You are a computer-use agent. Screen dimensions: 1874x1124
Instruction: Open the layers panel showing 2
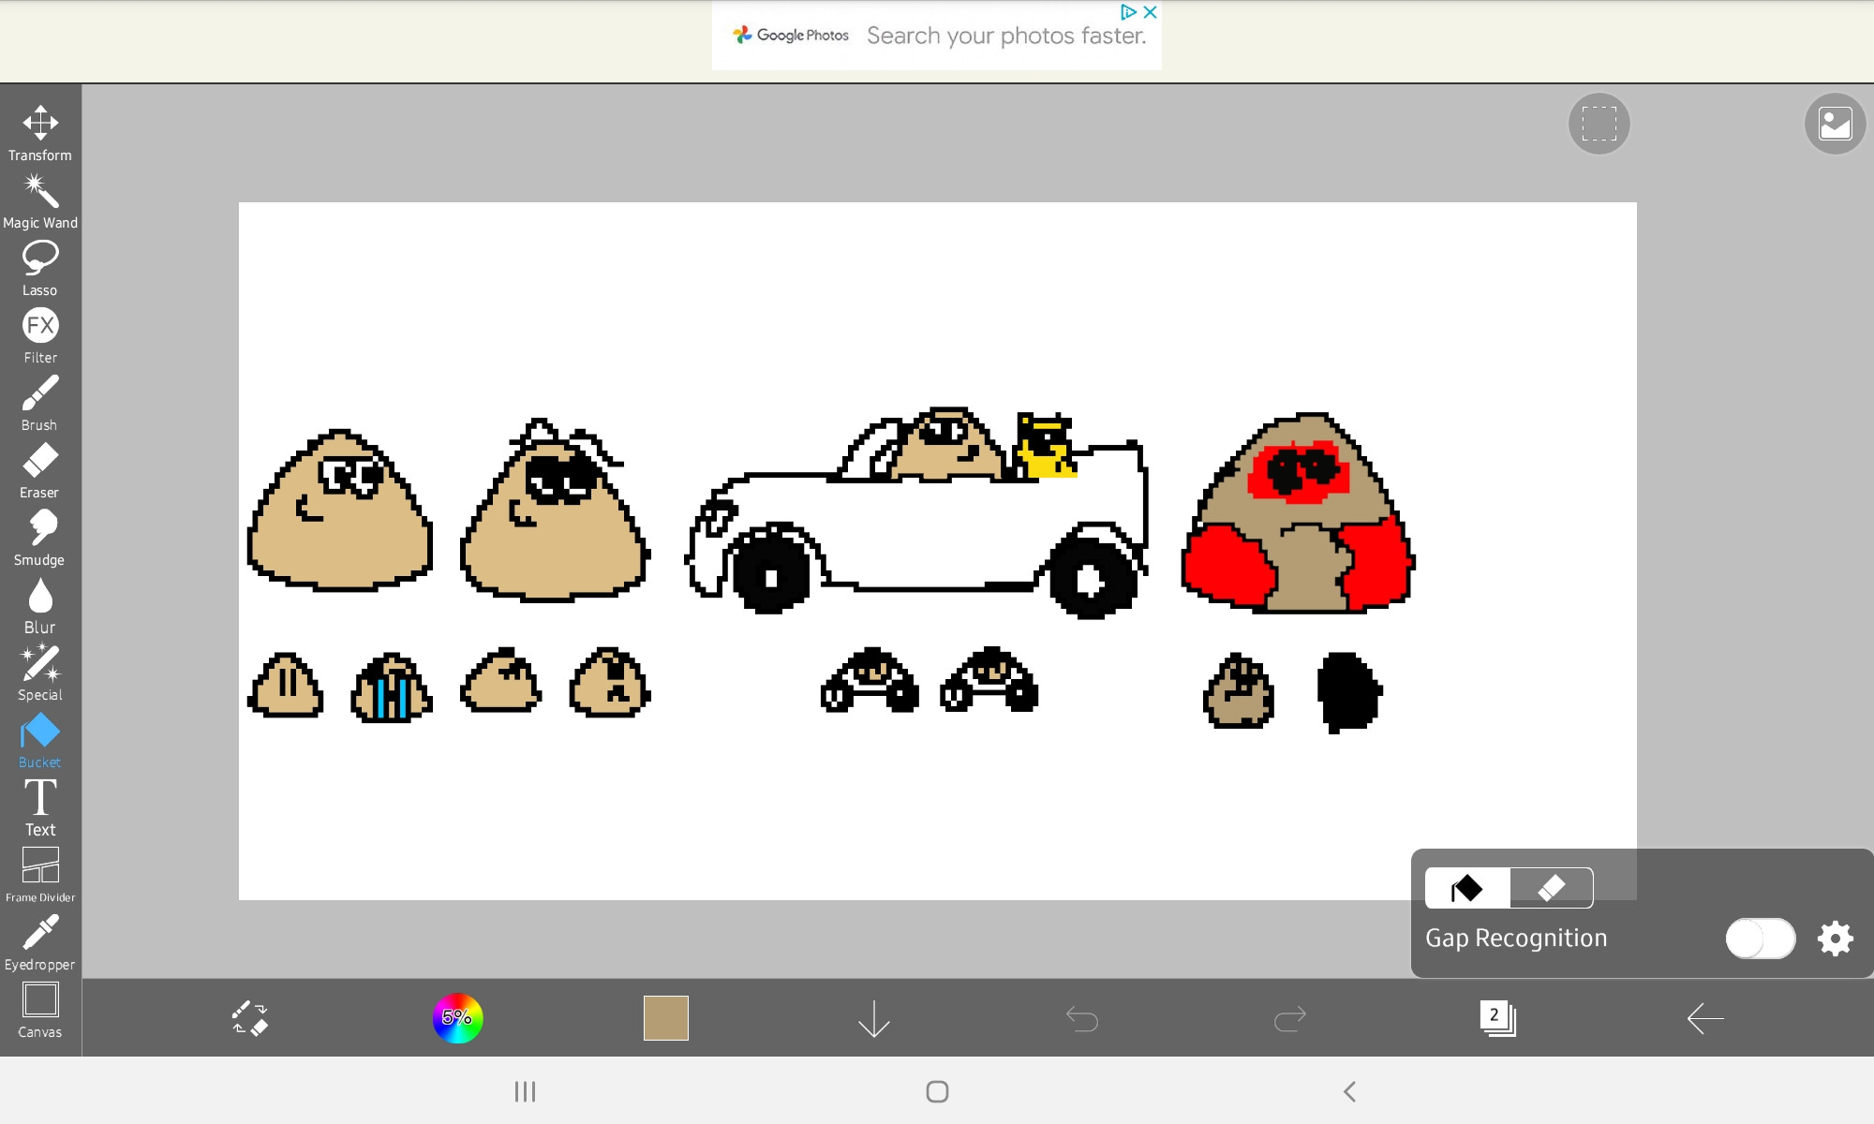(x=1498, y=1018)
